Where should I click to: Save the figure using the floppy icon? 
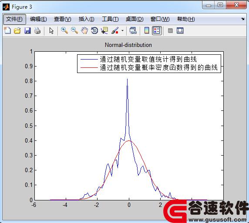point(27,30)
